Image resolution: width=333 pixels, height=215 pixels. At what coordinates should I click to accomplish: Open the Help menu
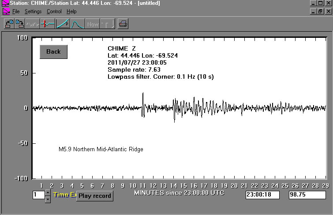point(71,11)
